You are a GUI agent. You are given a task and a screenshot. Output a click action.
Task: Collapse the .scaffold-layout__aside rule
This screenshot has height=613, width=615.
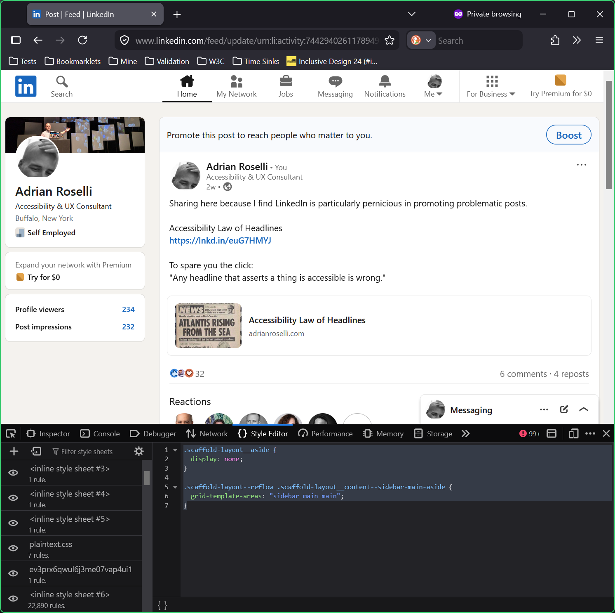[x=175, y=450]
